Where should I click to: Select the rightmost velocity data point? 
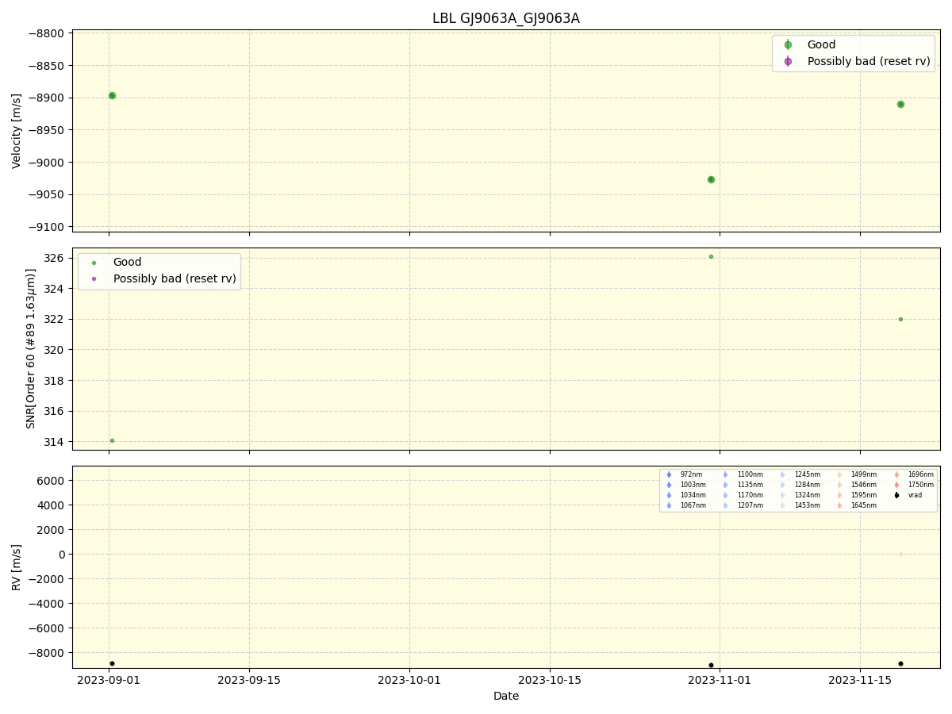[900, 104]
